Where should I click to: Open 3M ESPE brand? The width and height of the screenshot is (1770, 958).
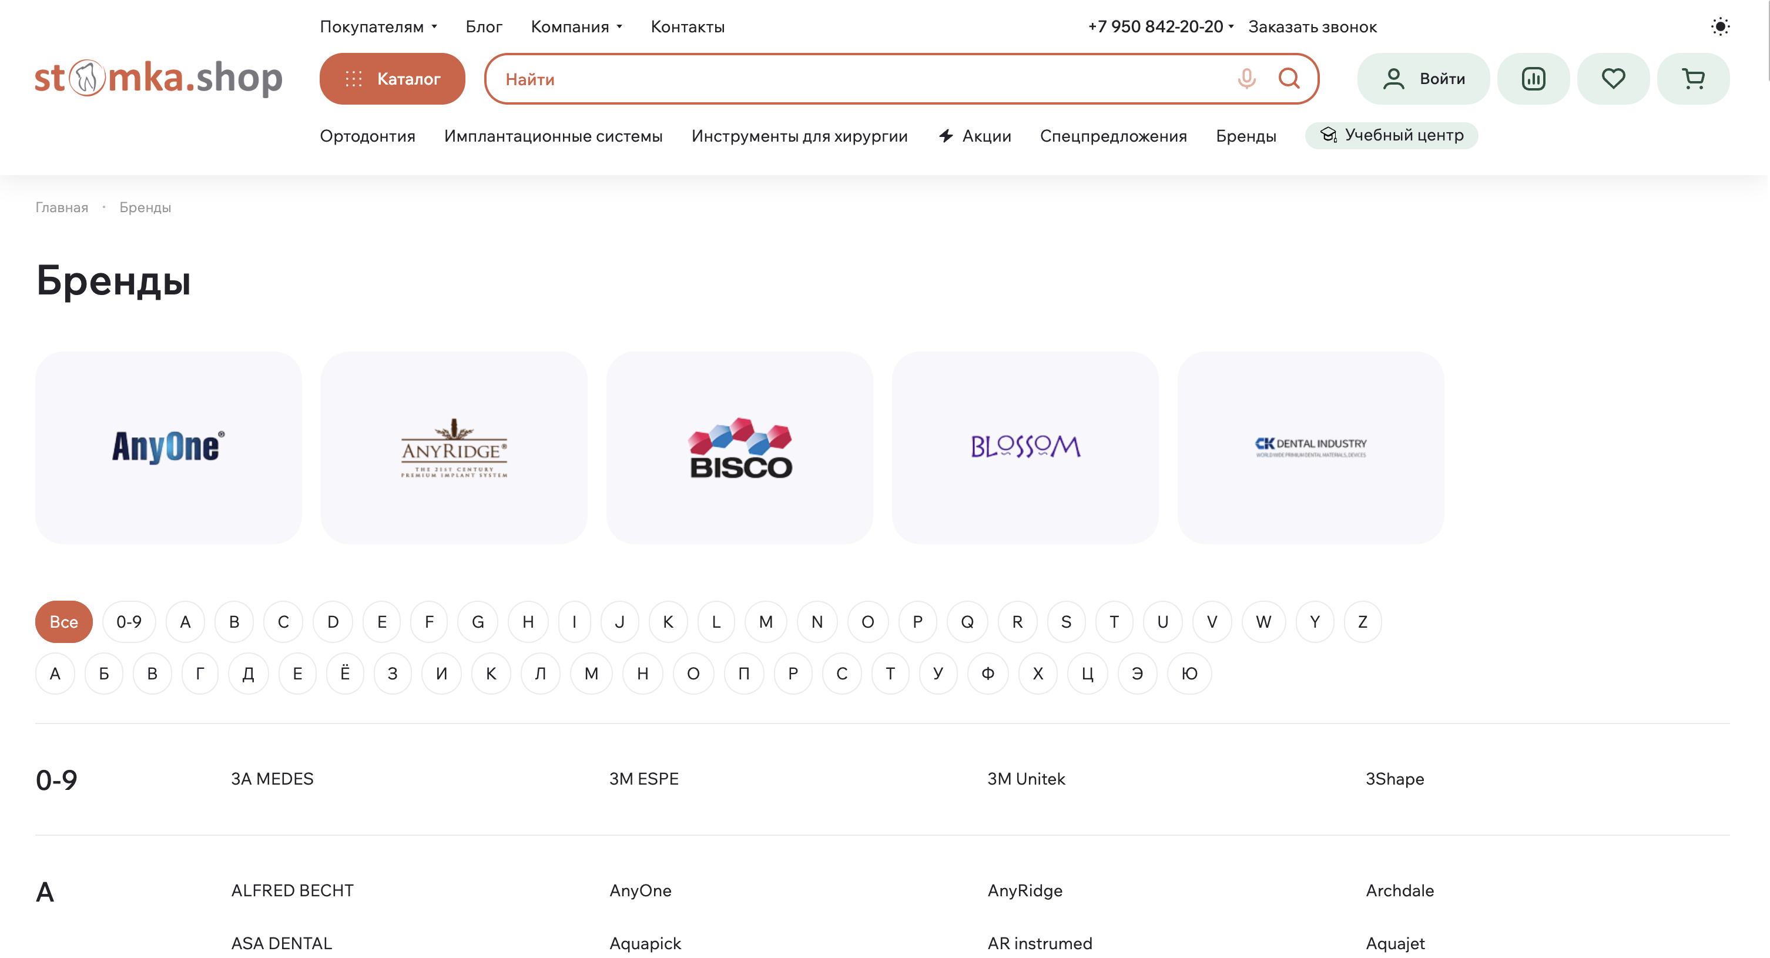[644, 778]
